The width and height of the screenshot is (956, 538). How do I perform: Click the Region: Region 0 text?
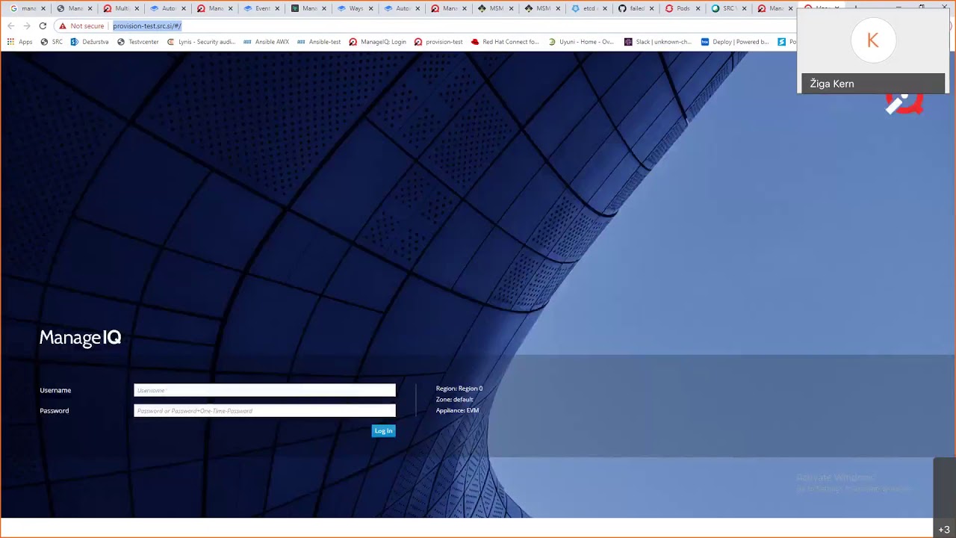(x=459, y=389)
